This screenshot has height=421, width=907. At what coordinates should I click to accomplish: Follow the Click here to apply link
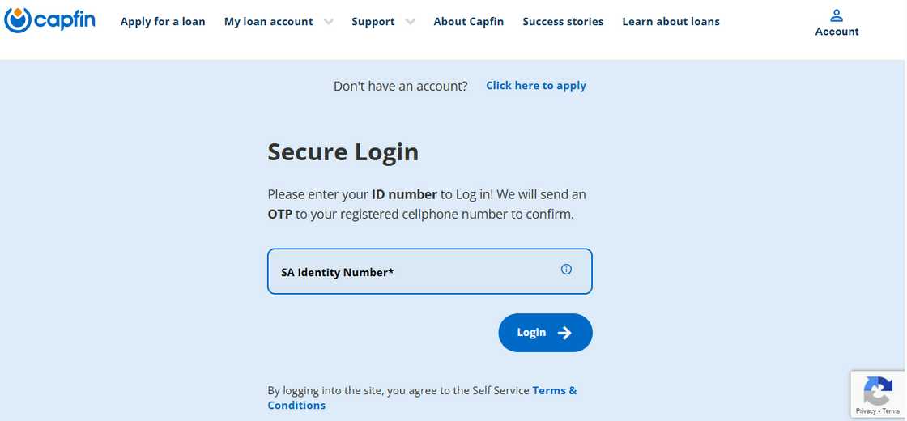coord(535,86)
